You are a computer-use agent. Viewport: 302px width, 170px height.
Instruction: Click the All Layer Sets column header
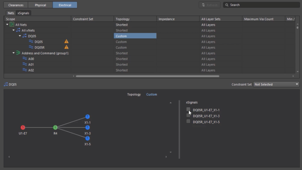[221, 19]
